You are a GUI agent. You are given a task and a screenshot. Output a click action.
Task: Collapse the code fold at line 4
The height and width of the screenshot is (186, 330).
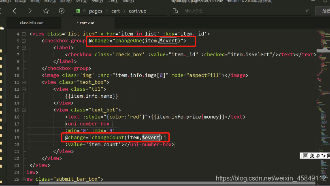(24, 34)
